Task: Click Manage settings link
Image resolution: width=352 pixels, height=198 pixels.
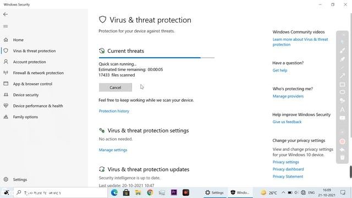Action: pos(113,150)
